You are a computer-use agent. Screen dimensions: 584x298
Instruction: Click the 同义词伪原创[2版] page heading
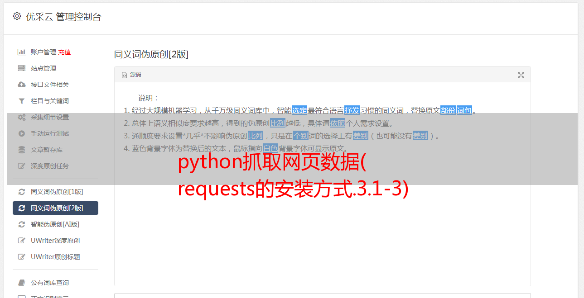tap(151, 54)
